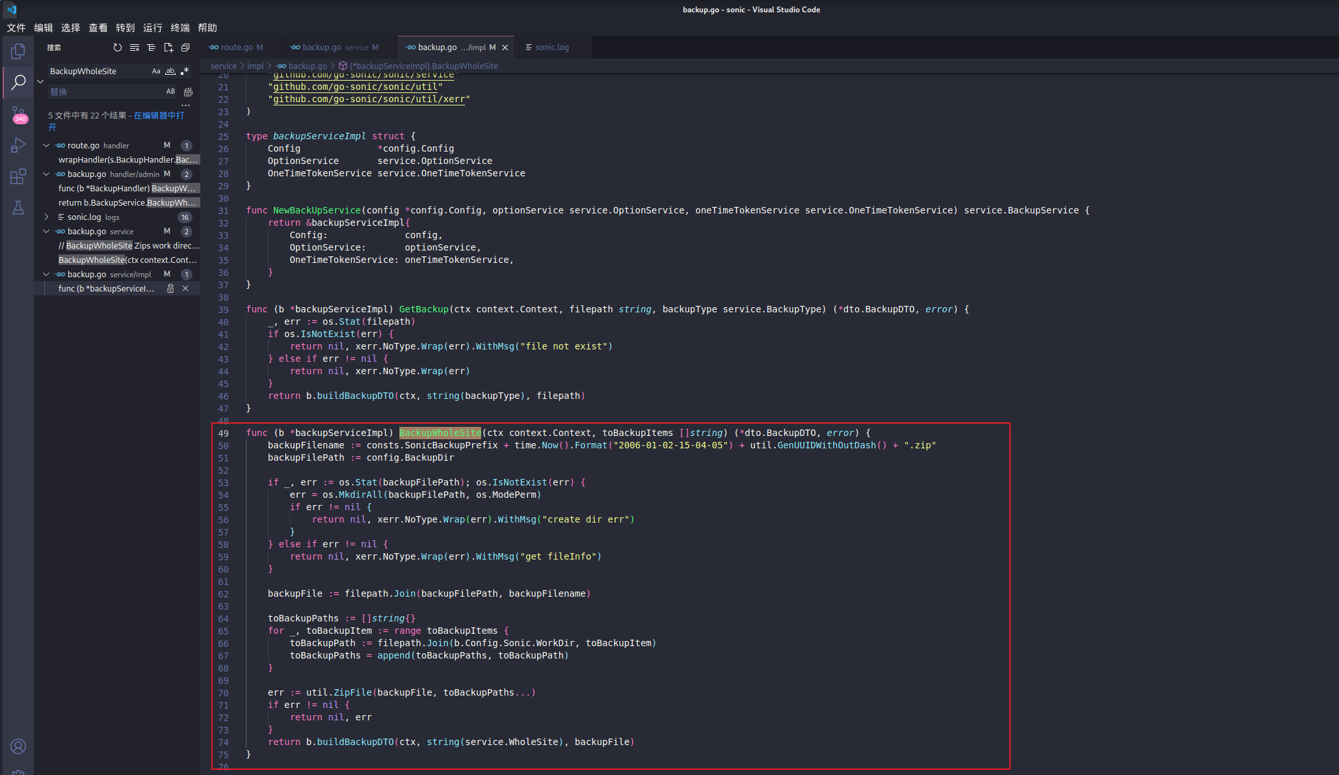Enable regular expression search
This screenshot has height=775, width=1339.
(x=185, y=71)
